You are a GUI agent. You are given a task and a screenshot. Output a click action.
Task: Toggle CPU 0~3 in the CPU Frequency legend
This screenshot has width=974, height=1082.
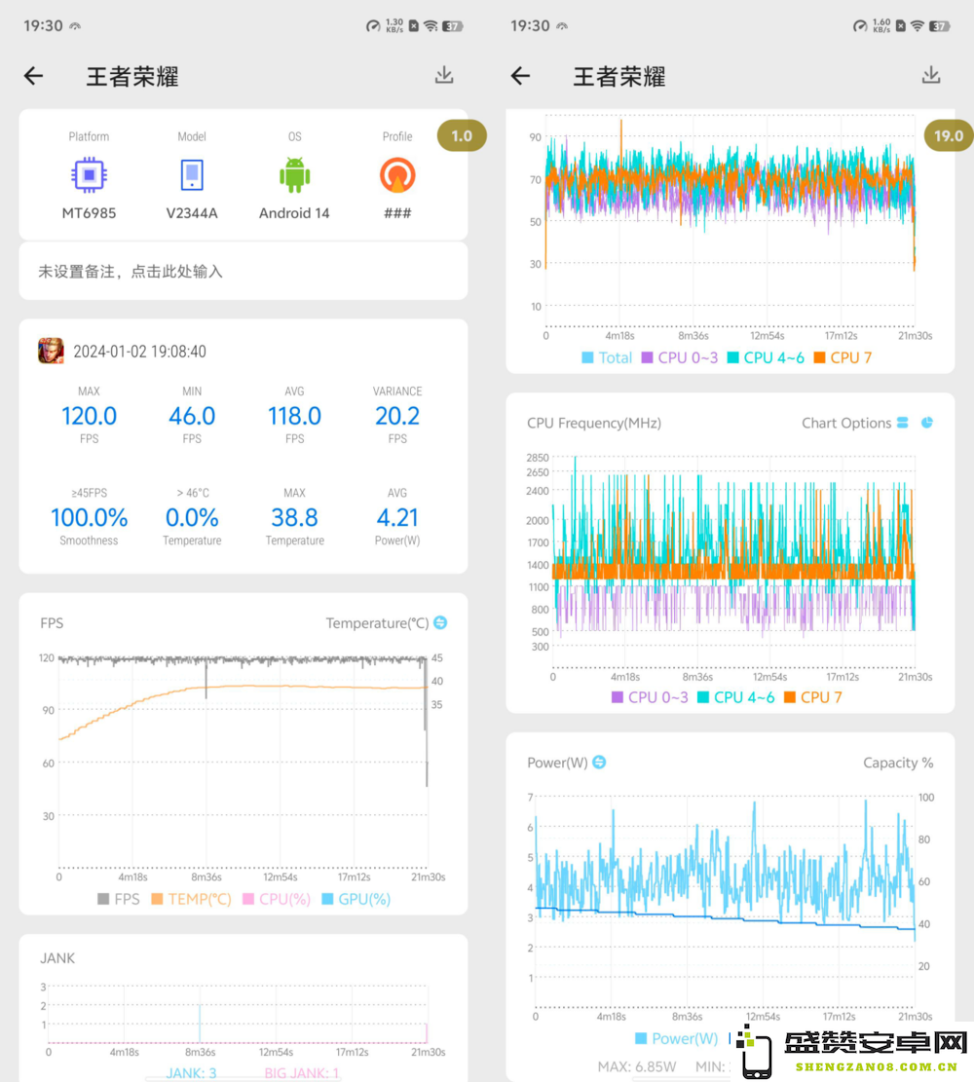click(650, 697)
